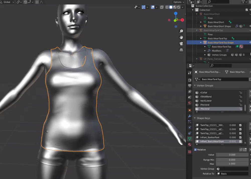Expand the BasicWearShort.Shape tree item
Viewport: 251px width, 179px height.
pos(201,26)
